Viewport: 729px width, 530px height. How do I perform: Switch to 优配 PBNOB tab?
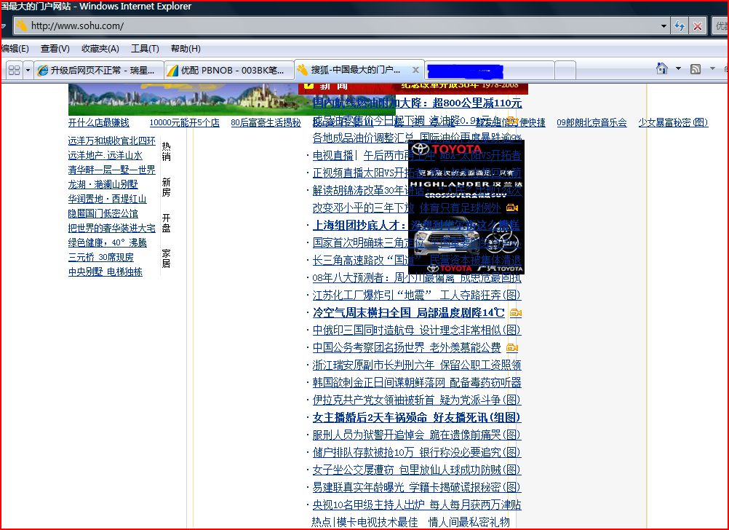pyautogui.click(x=228, y=71)
